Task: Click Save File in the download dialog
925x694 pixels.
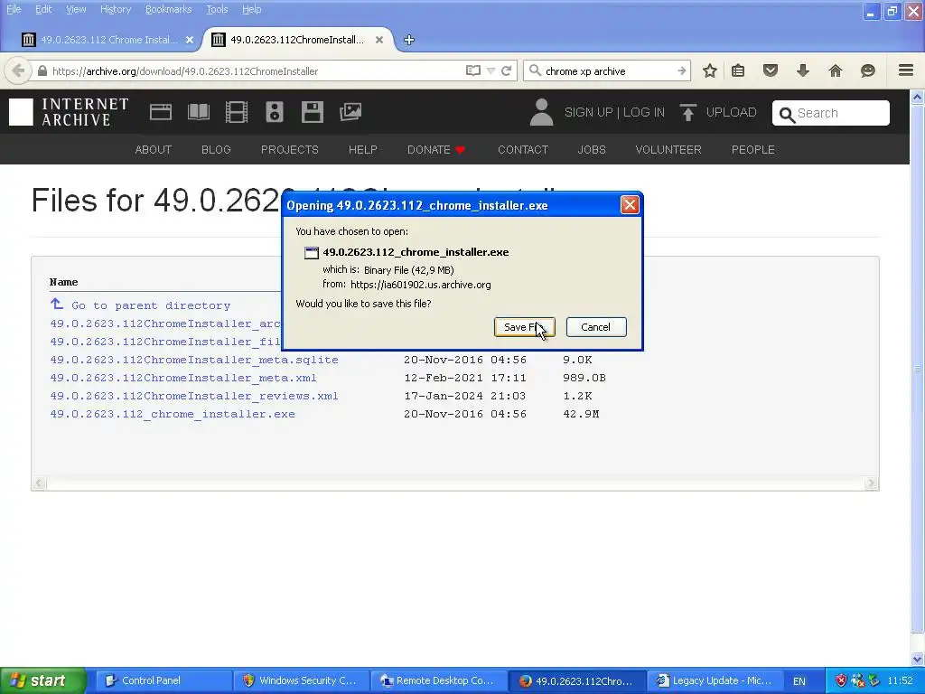Action: pyautogui.click(x=525, y=327)
